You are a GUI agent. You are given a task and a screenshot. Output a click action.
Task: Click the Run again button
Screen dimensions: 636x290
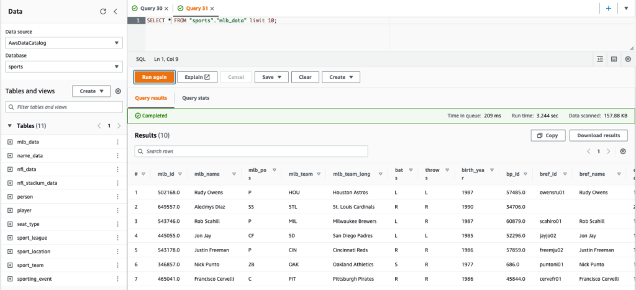(155, 77)
